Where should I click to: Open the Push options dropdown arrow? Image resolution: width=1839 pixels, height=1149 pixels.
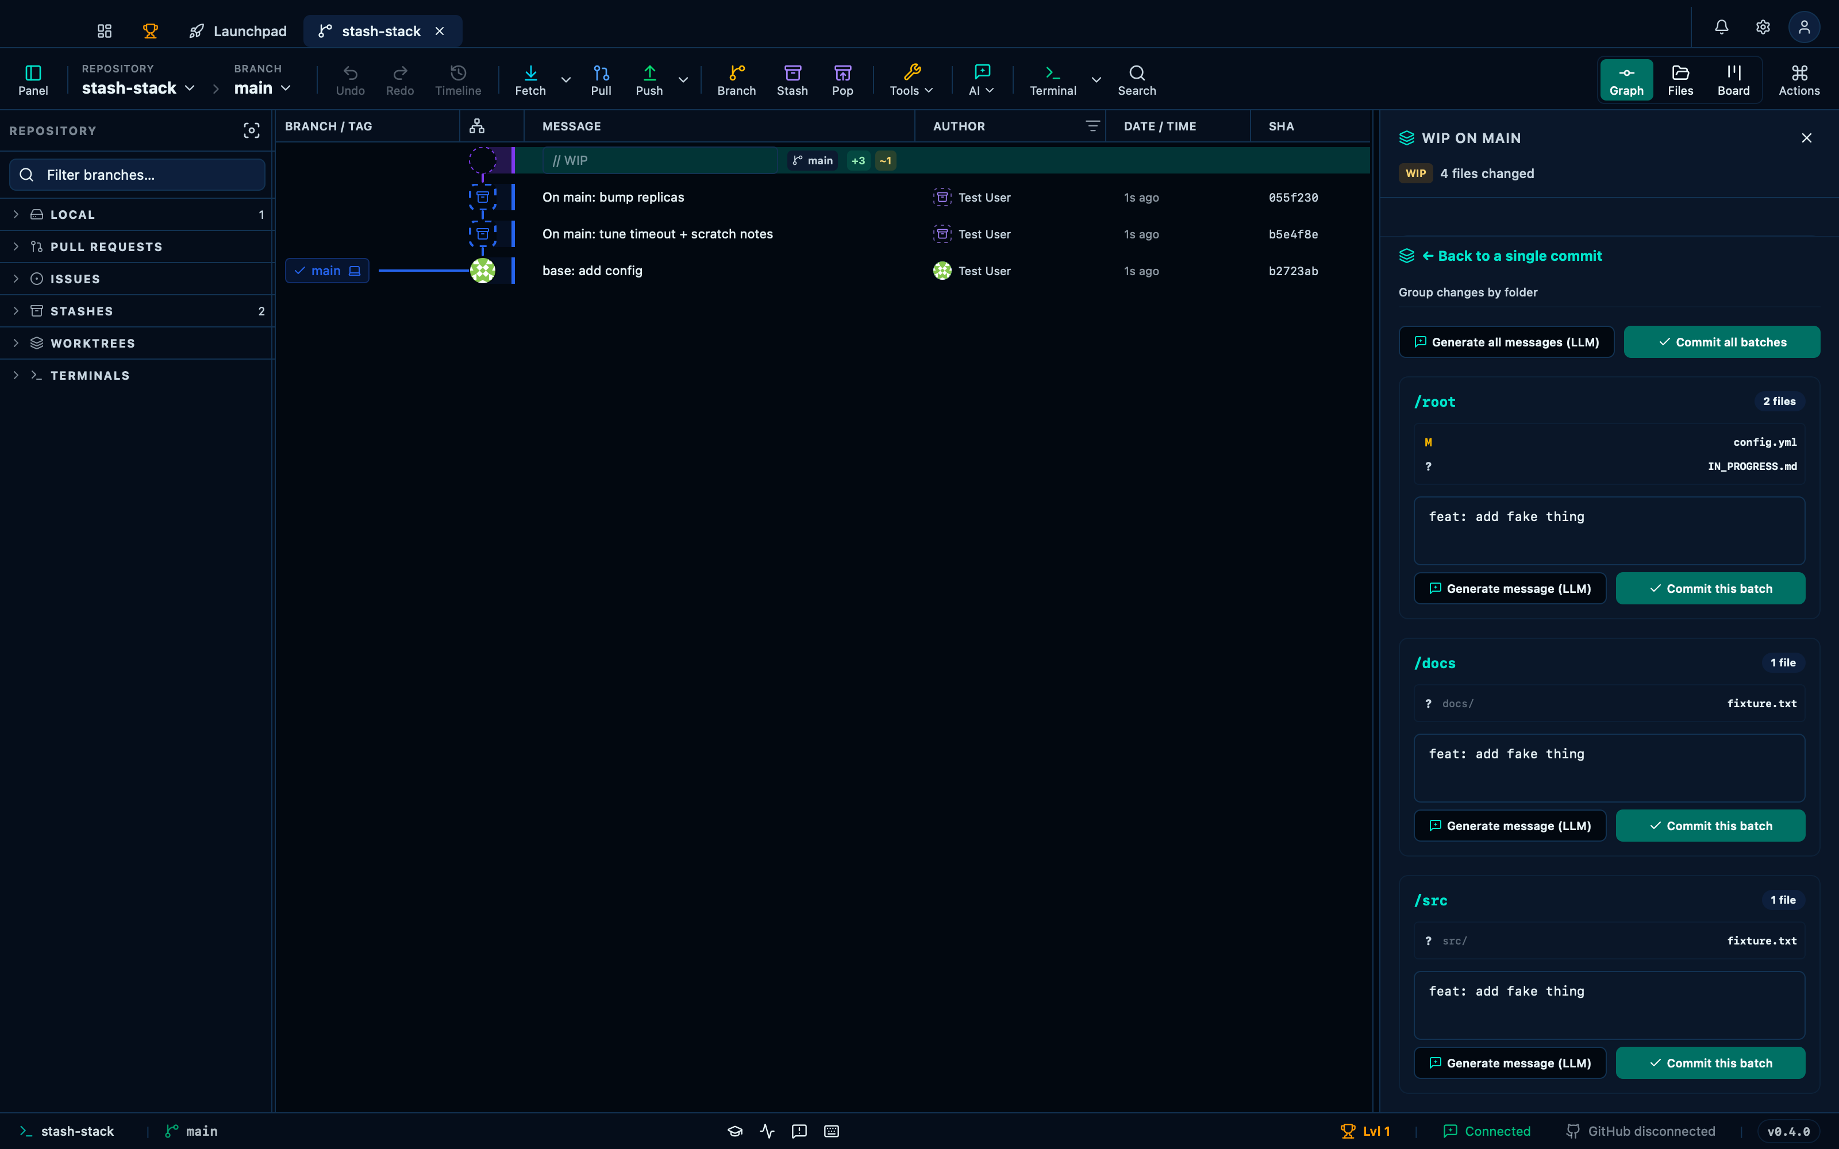[683, 80]
